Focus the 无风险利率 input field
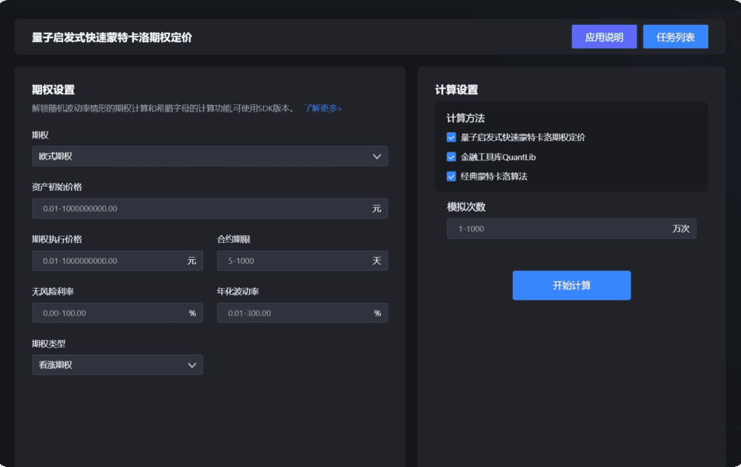 118,313
